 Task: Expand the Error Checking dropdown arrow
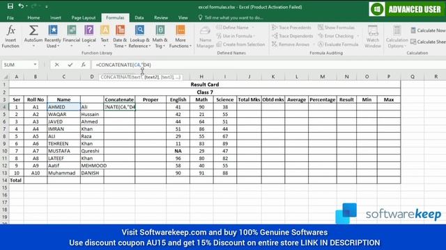tap(357, 36)
